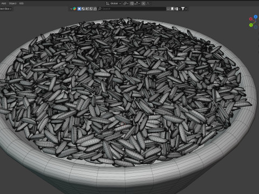259x194 pixels.
Task: Open the Global transform orientation dropdown
Action: (114, 3)
